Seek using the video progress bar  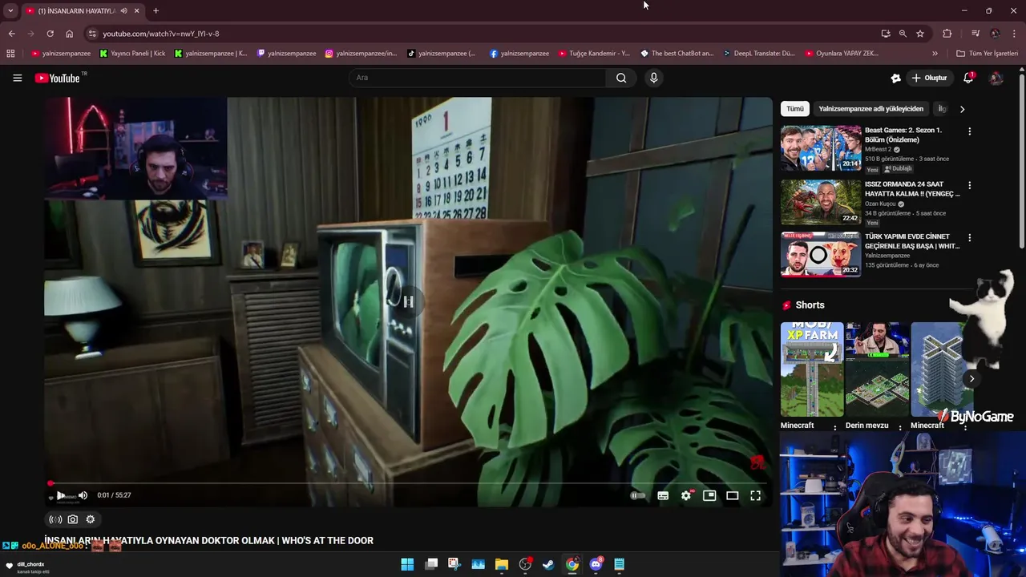coord(408,483)
